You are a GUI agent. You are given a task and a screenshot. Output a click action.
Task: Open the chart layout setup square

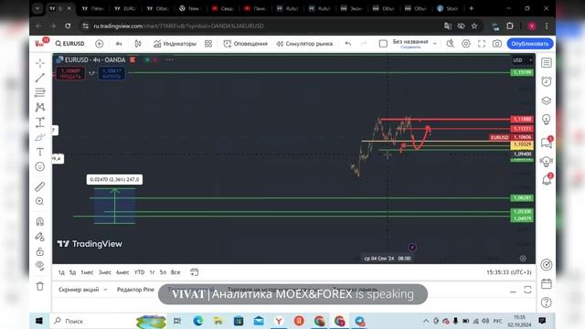[x=383, y=44]
